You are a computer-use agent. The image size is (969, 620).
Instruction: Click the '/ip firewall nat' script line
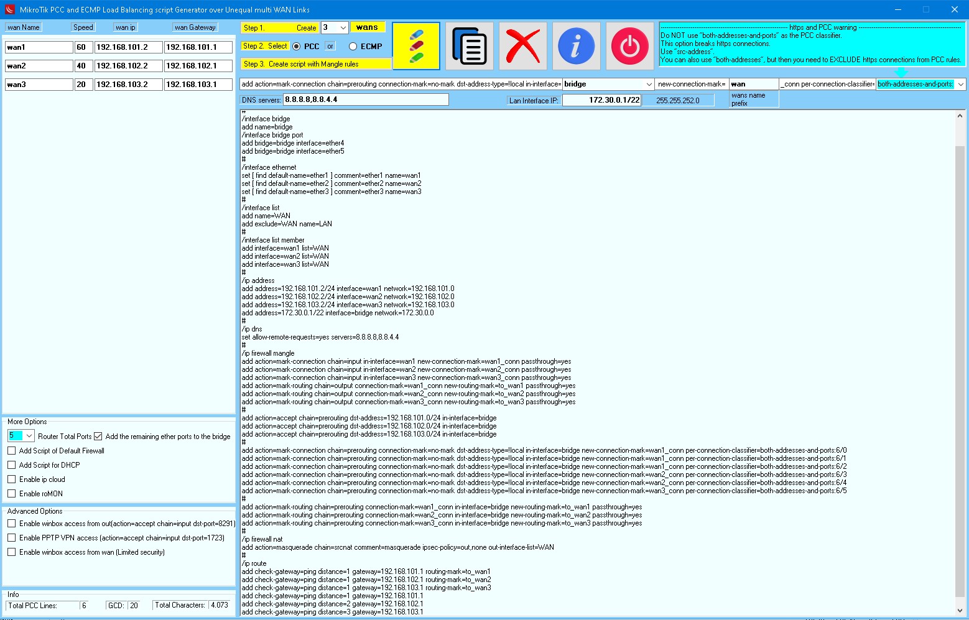click(x=262, y=539)
